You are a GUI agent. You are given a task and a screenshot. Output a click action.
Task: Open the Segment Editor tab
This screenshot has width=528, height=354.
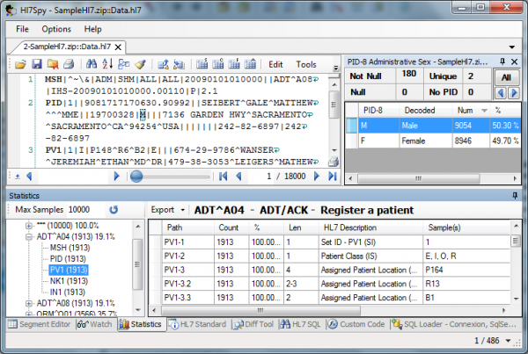click(38, 324)
